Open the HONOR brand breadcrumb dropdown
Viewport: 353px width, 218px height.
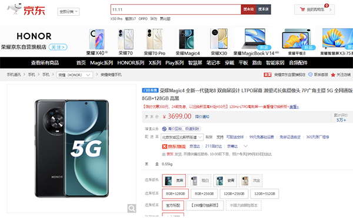point(75,75)
